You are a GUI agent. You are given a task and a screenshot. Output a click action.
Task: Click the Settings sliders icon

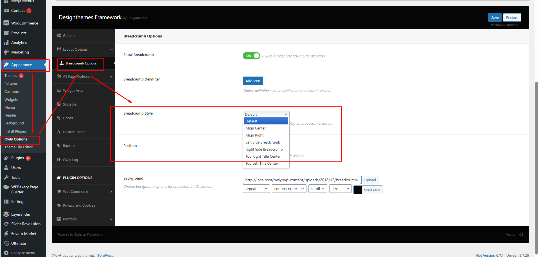point(6,202)
